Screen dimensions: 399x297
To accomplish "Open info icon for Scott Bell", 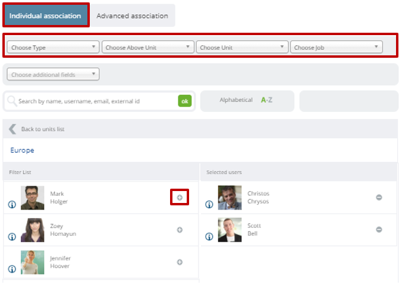I will point(209,237).
